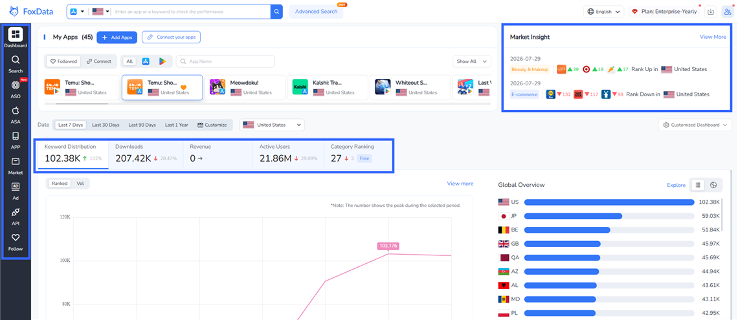The height and width of the screenshot is (320, 738).
Task: Switch Global Overview to globe view
Action: coord(713,185)
